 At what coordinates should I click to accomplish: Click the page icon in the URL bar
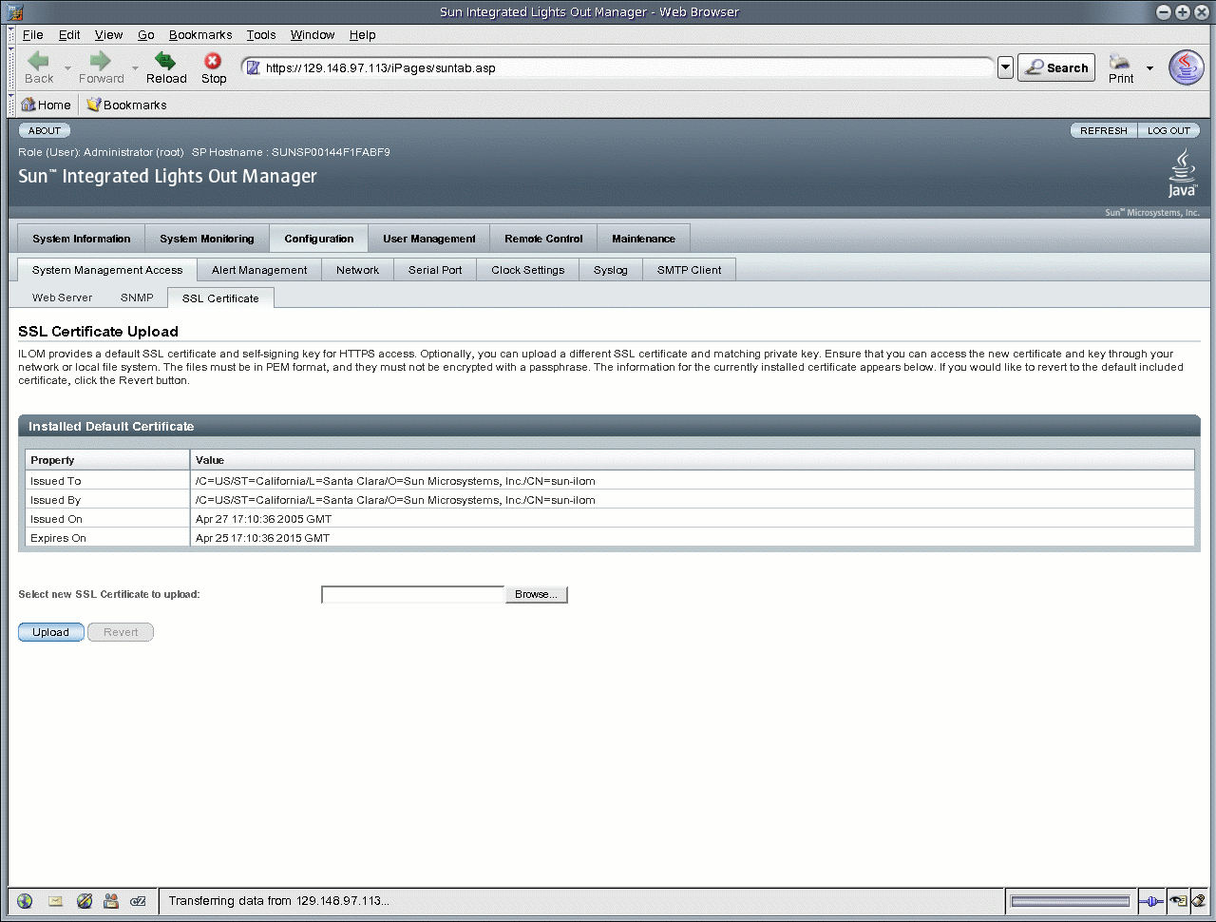pos(254,67)
